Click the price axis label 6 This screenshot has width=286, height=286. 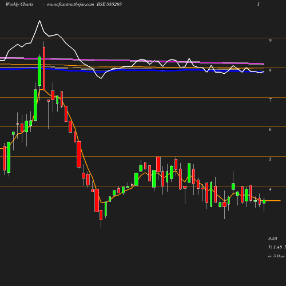click(x=270, y=130)
